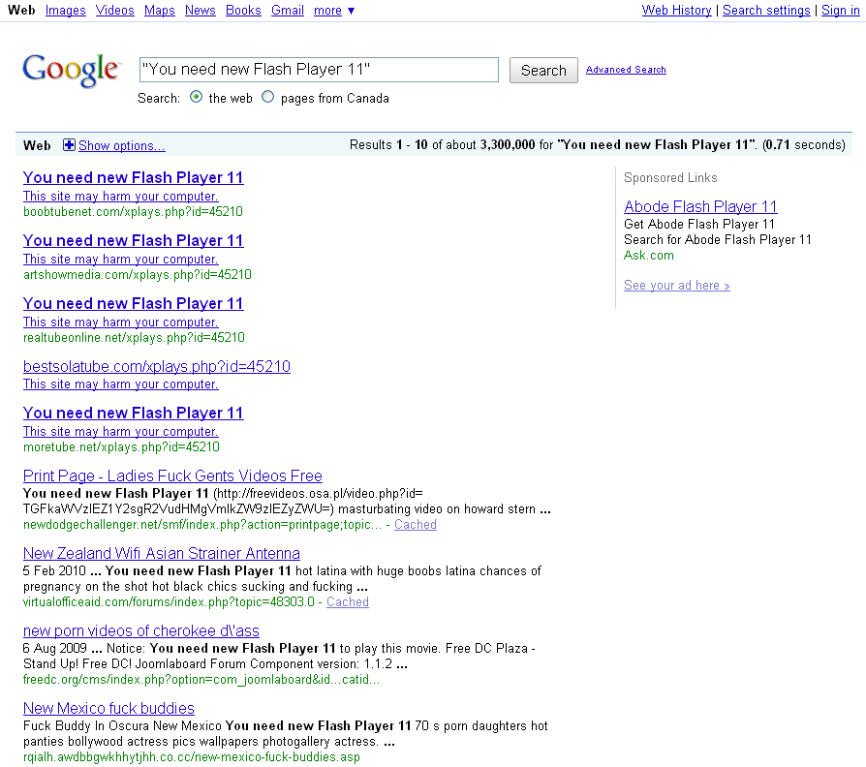The image size is (866, 767).
Task: Open the result title above moretube.net URL
Action: click(133, 413)
